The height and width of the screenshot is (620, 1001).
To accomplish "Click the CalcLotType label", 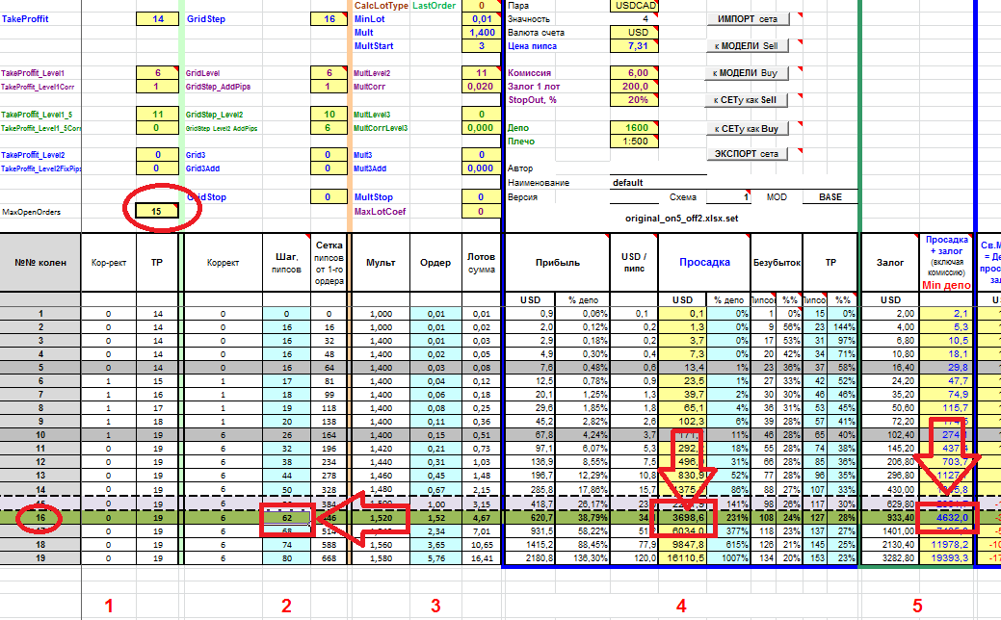I will coord(382,5).
